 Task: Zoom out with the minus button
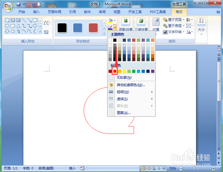pyautogui.click(x=181, y=168)
